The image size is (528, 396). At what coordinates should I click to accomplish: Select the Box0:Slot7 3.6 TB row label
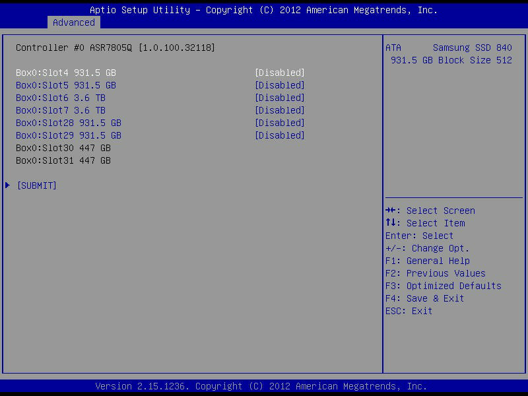coord(61,110)
